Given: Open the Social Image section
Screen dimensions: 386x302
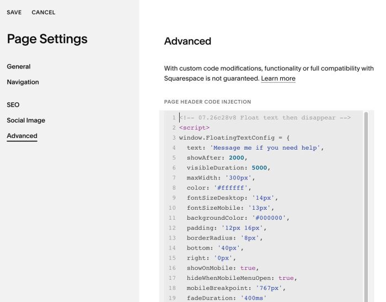Looking at the screenshot, I should (26, 120).
